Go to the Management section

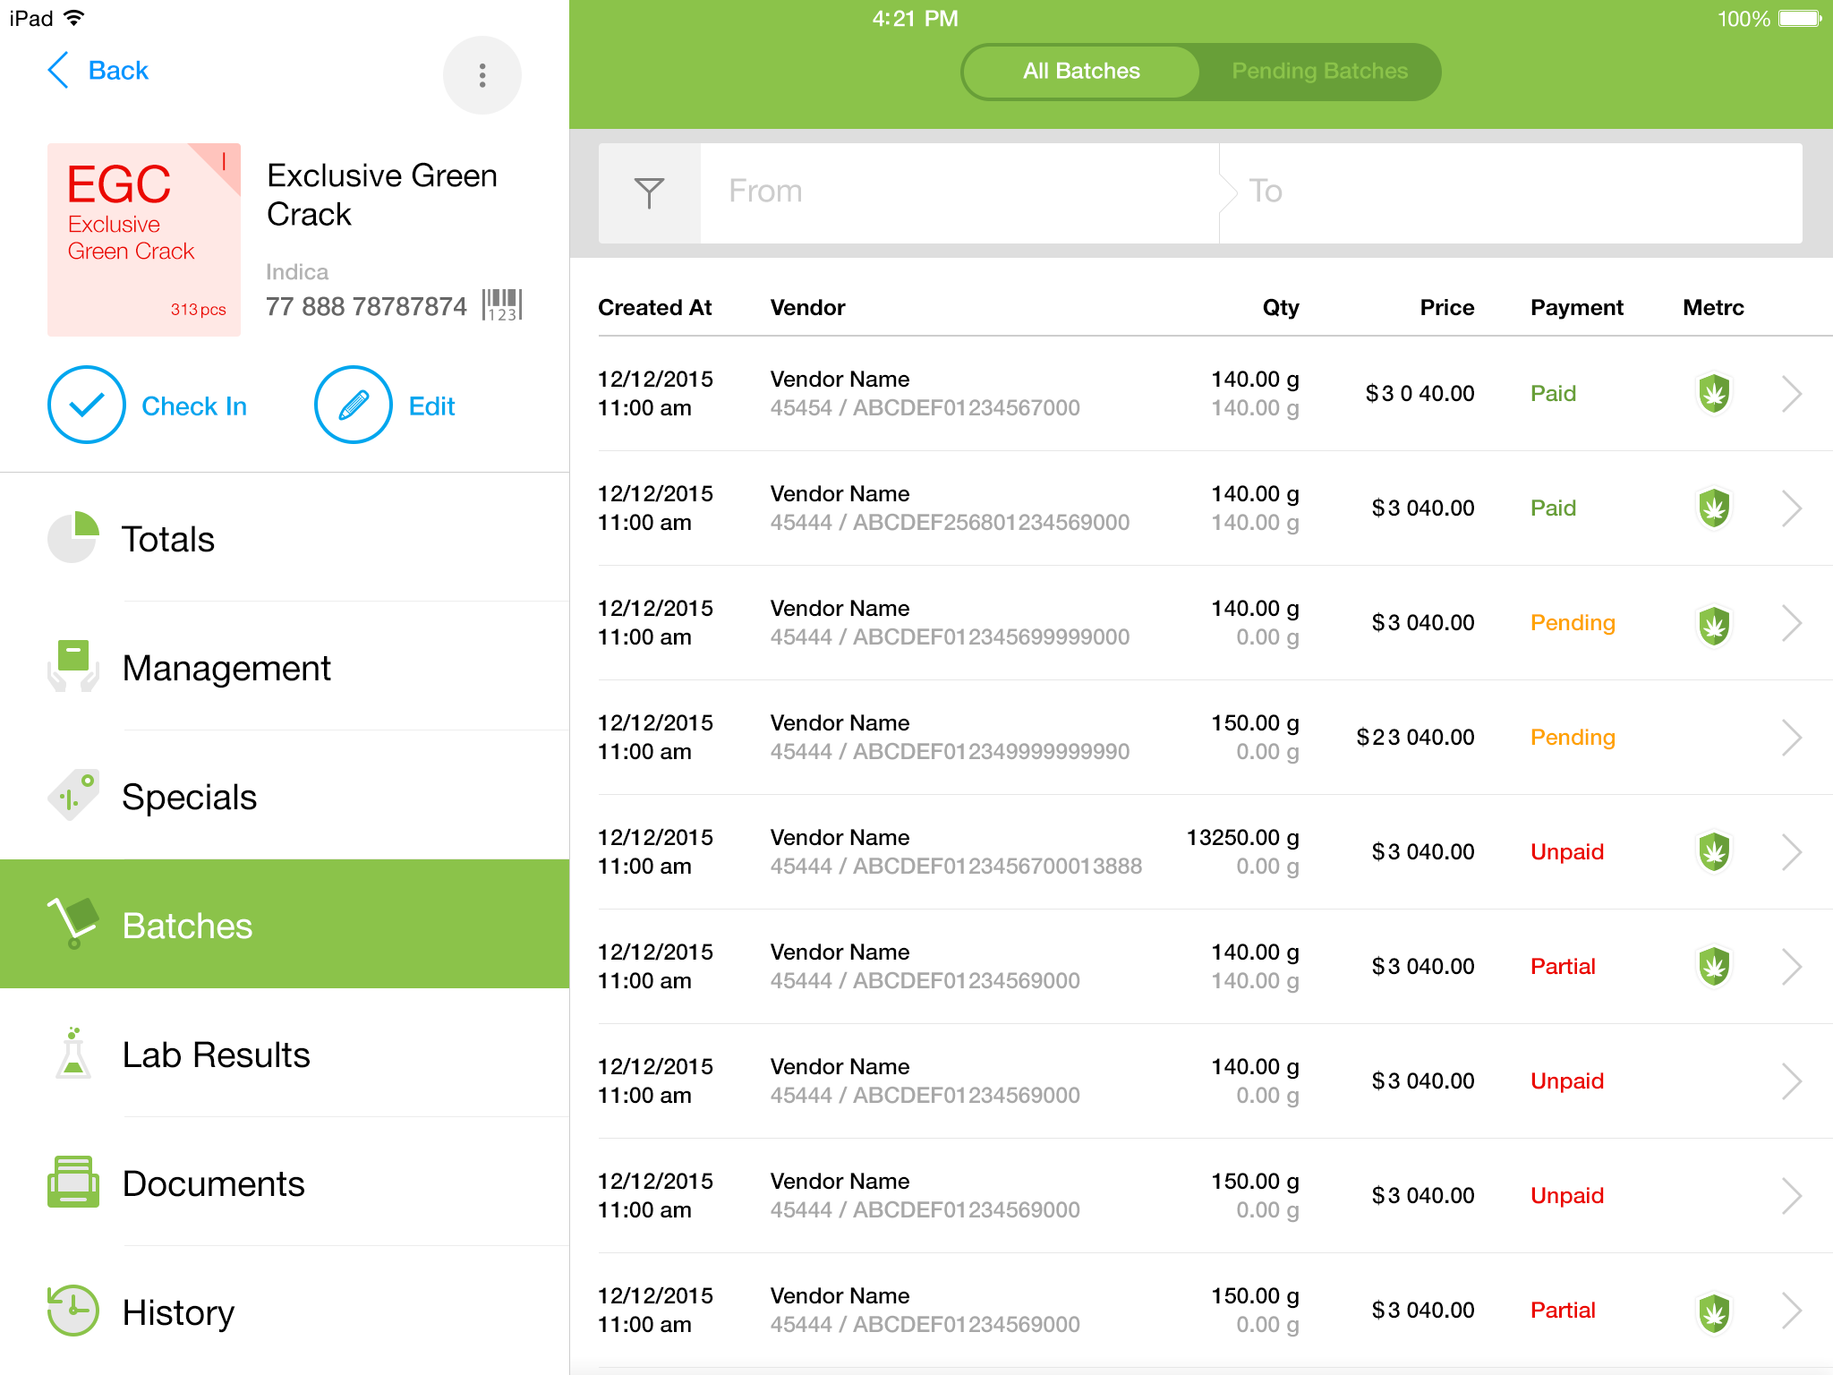[x=226, y=668]
